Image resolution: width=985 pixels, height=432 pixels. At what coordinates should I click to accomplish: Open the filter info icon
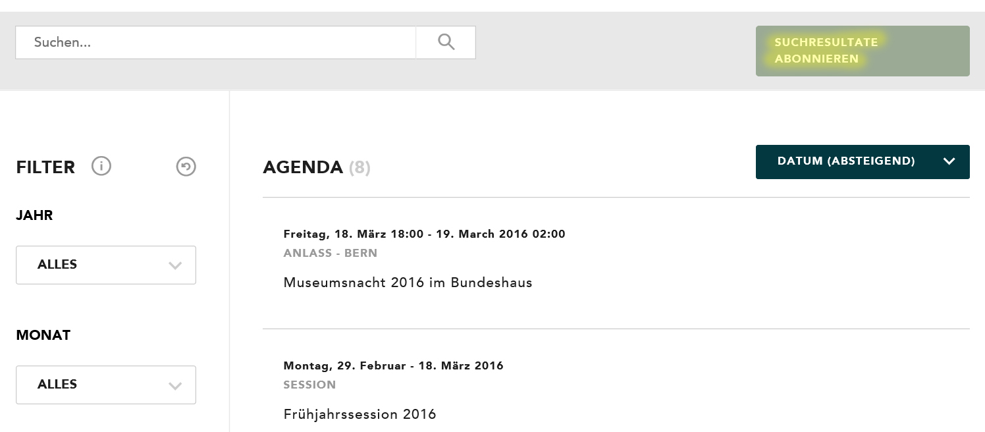click(x=101, y=166)
